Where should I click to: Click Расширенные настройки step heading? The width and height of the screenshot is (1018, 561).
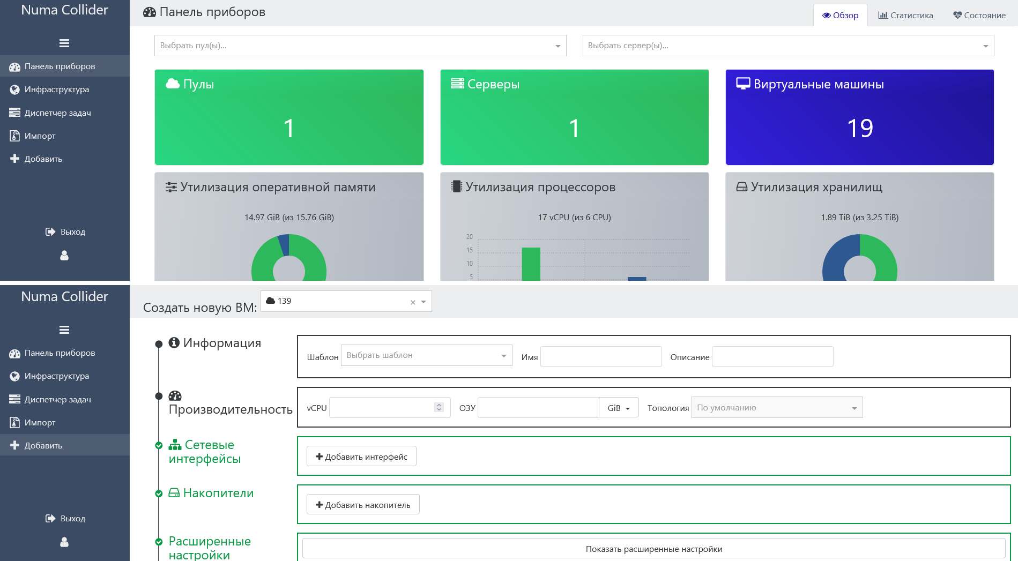[x=210, y=548]
